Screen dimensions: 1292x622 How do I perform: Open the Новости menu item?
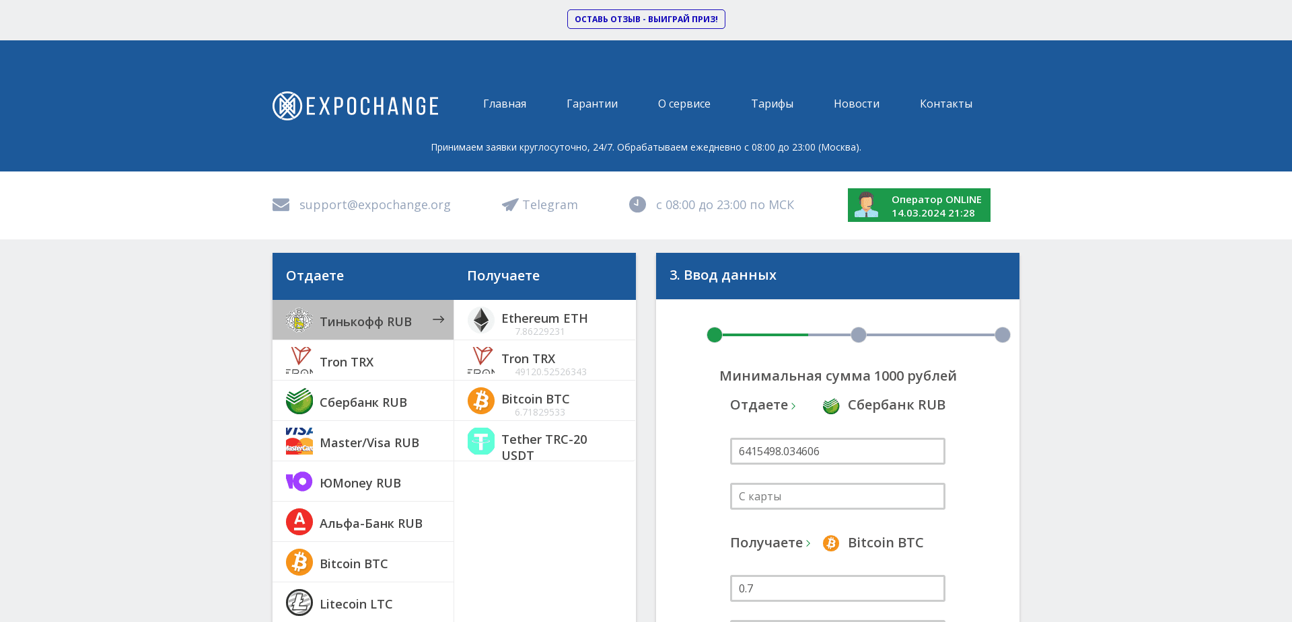(857, 104)
